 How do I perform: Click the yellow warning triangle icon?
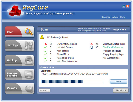click(42, 37)
